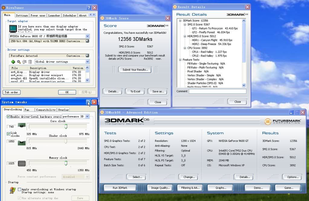Collapse the SM2.0 Score tree node
Image resolution: width=309 pixels, height=201 pixels.
click(x=185, y=24)
